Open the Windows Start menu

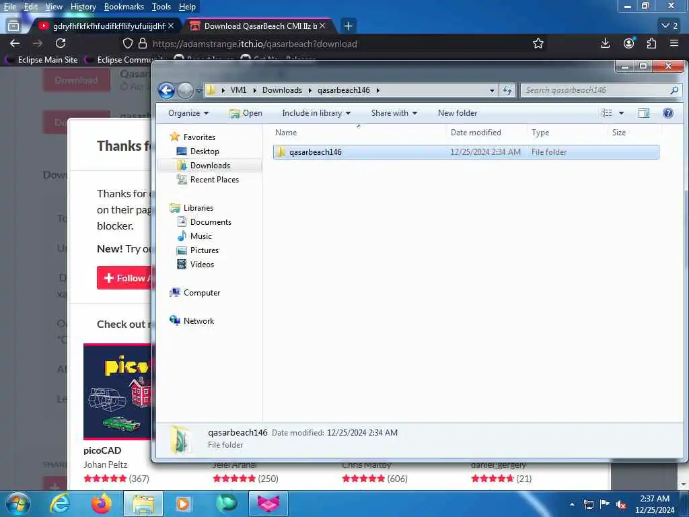[x=17, y=504]
